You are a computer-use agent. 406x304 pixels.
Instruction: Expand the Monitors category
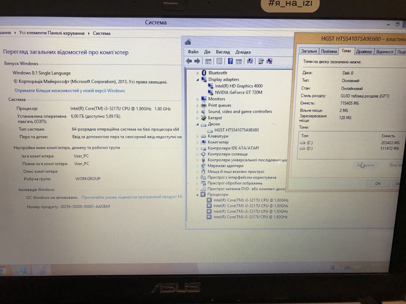click(x=197, y=99)
